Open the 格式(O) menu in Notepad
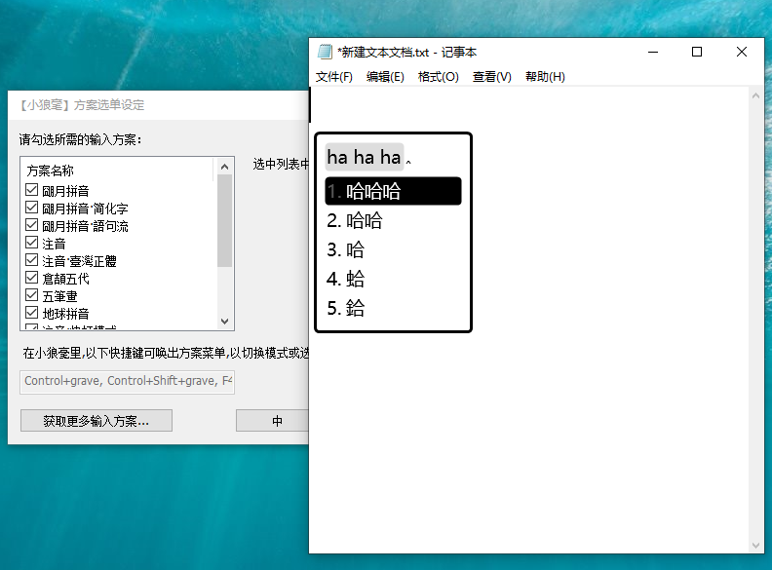Image resolution: width=772 pixels, height=570 pixels. coord(438,77)
